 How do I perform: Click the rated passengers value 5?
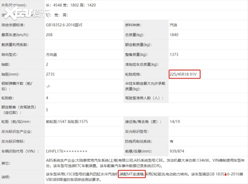coord(47,110)
